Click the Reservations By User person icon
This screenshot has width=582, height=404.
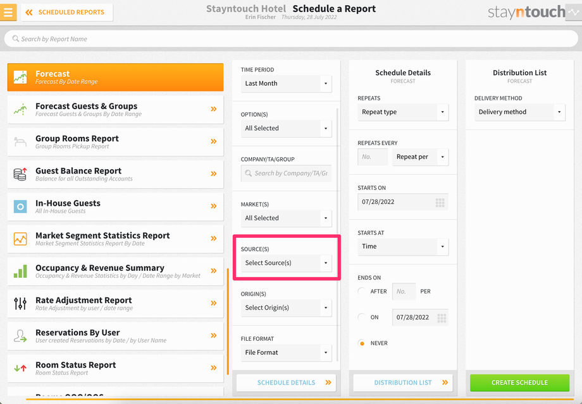[x=20, y=336]
